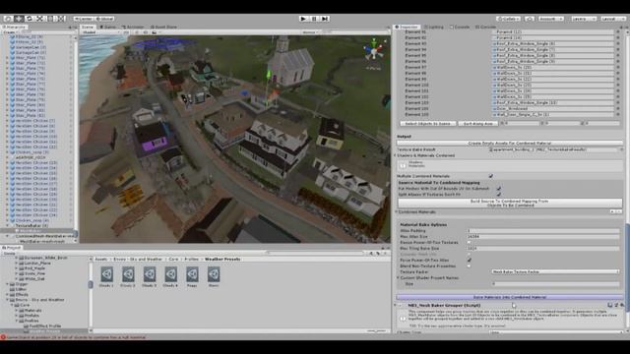The image size is (630, 354).
Task: Click object picker for Element 104
Action: [618, 108]
